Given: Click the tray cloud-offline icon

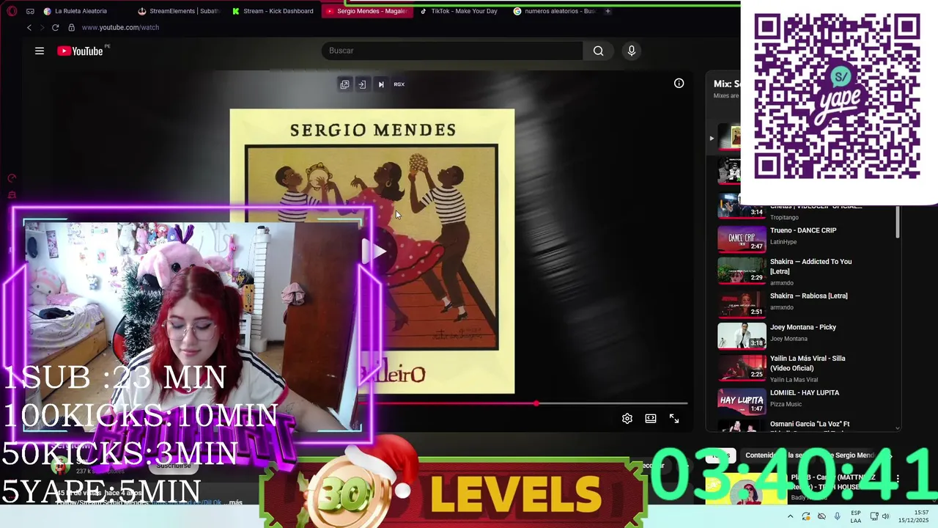Looking at the screenshot, I should coord(821,516).
